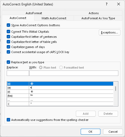Select the (e) euro replacement entry

pyautogui.click(x=60, y=88)
